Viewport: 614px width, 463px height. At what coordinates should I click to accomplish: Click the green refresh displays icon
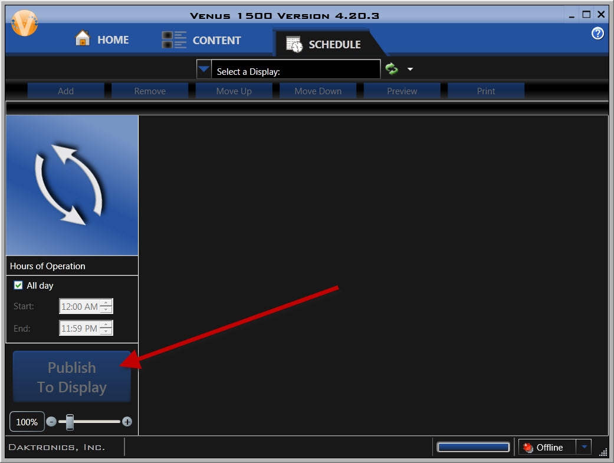(392, 70)
